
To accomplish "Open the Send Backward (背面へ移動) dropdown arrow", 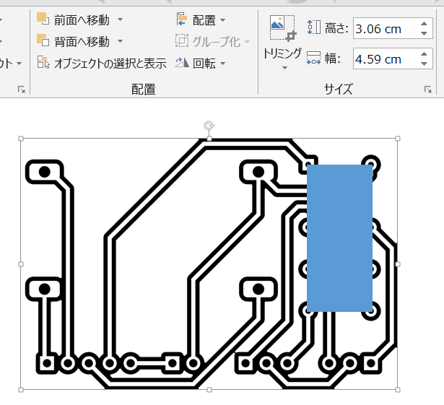I will [x=120, y=41].
